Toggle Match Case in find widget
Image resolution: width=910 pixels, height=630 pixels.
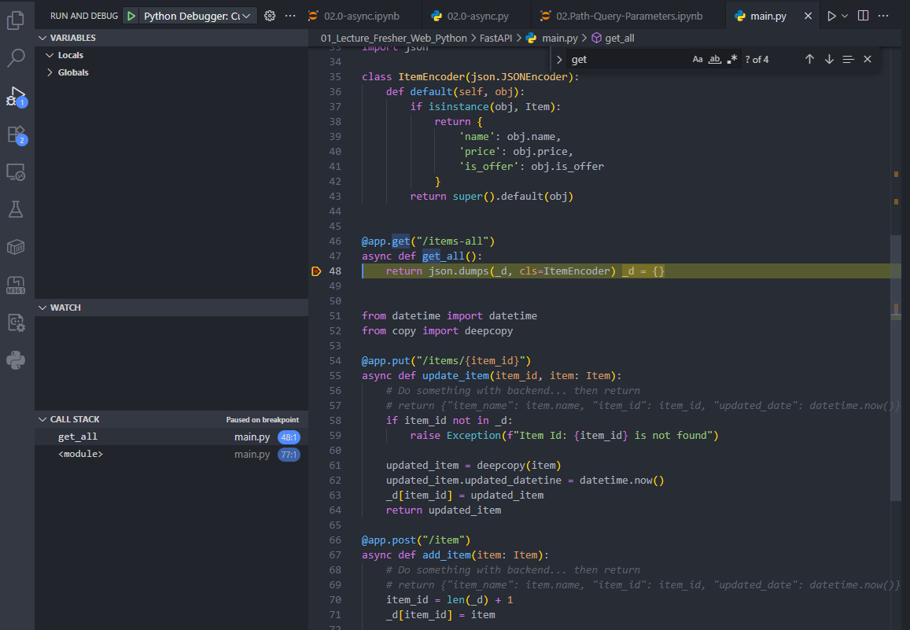[698, 59]
